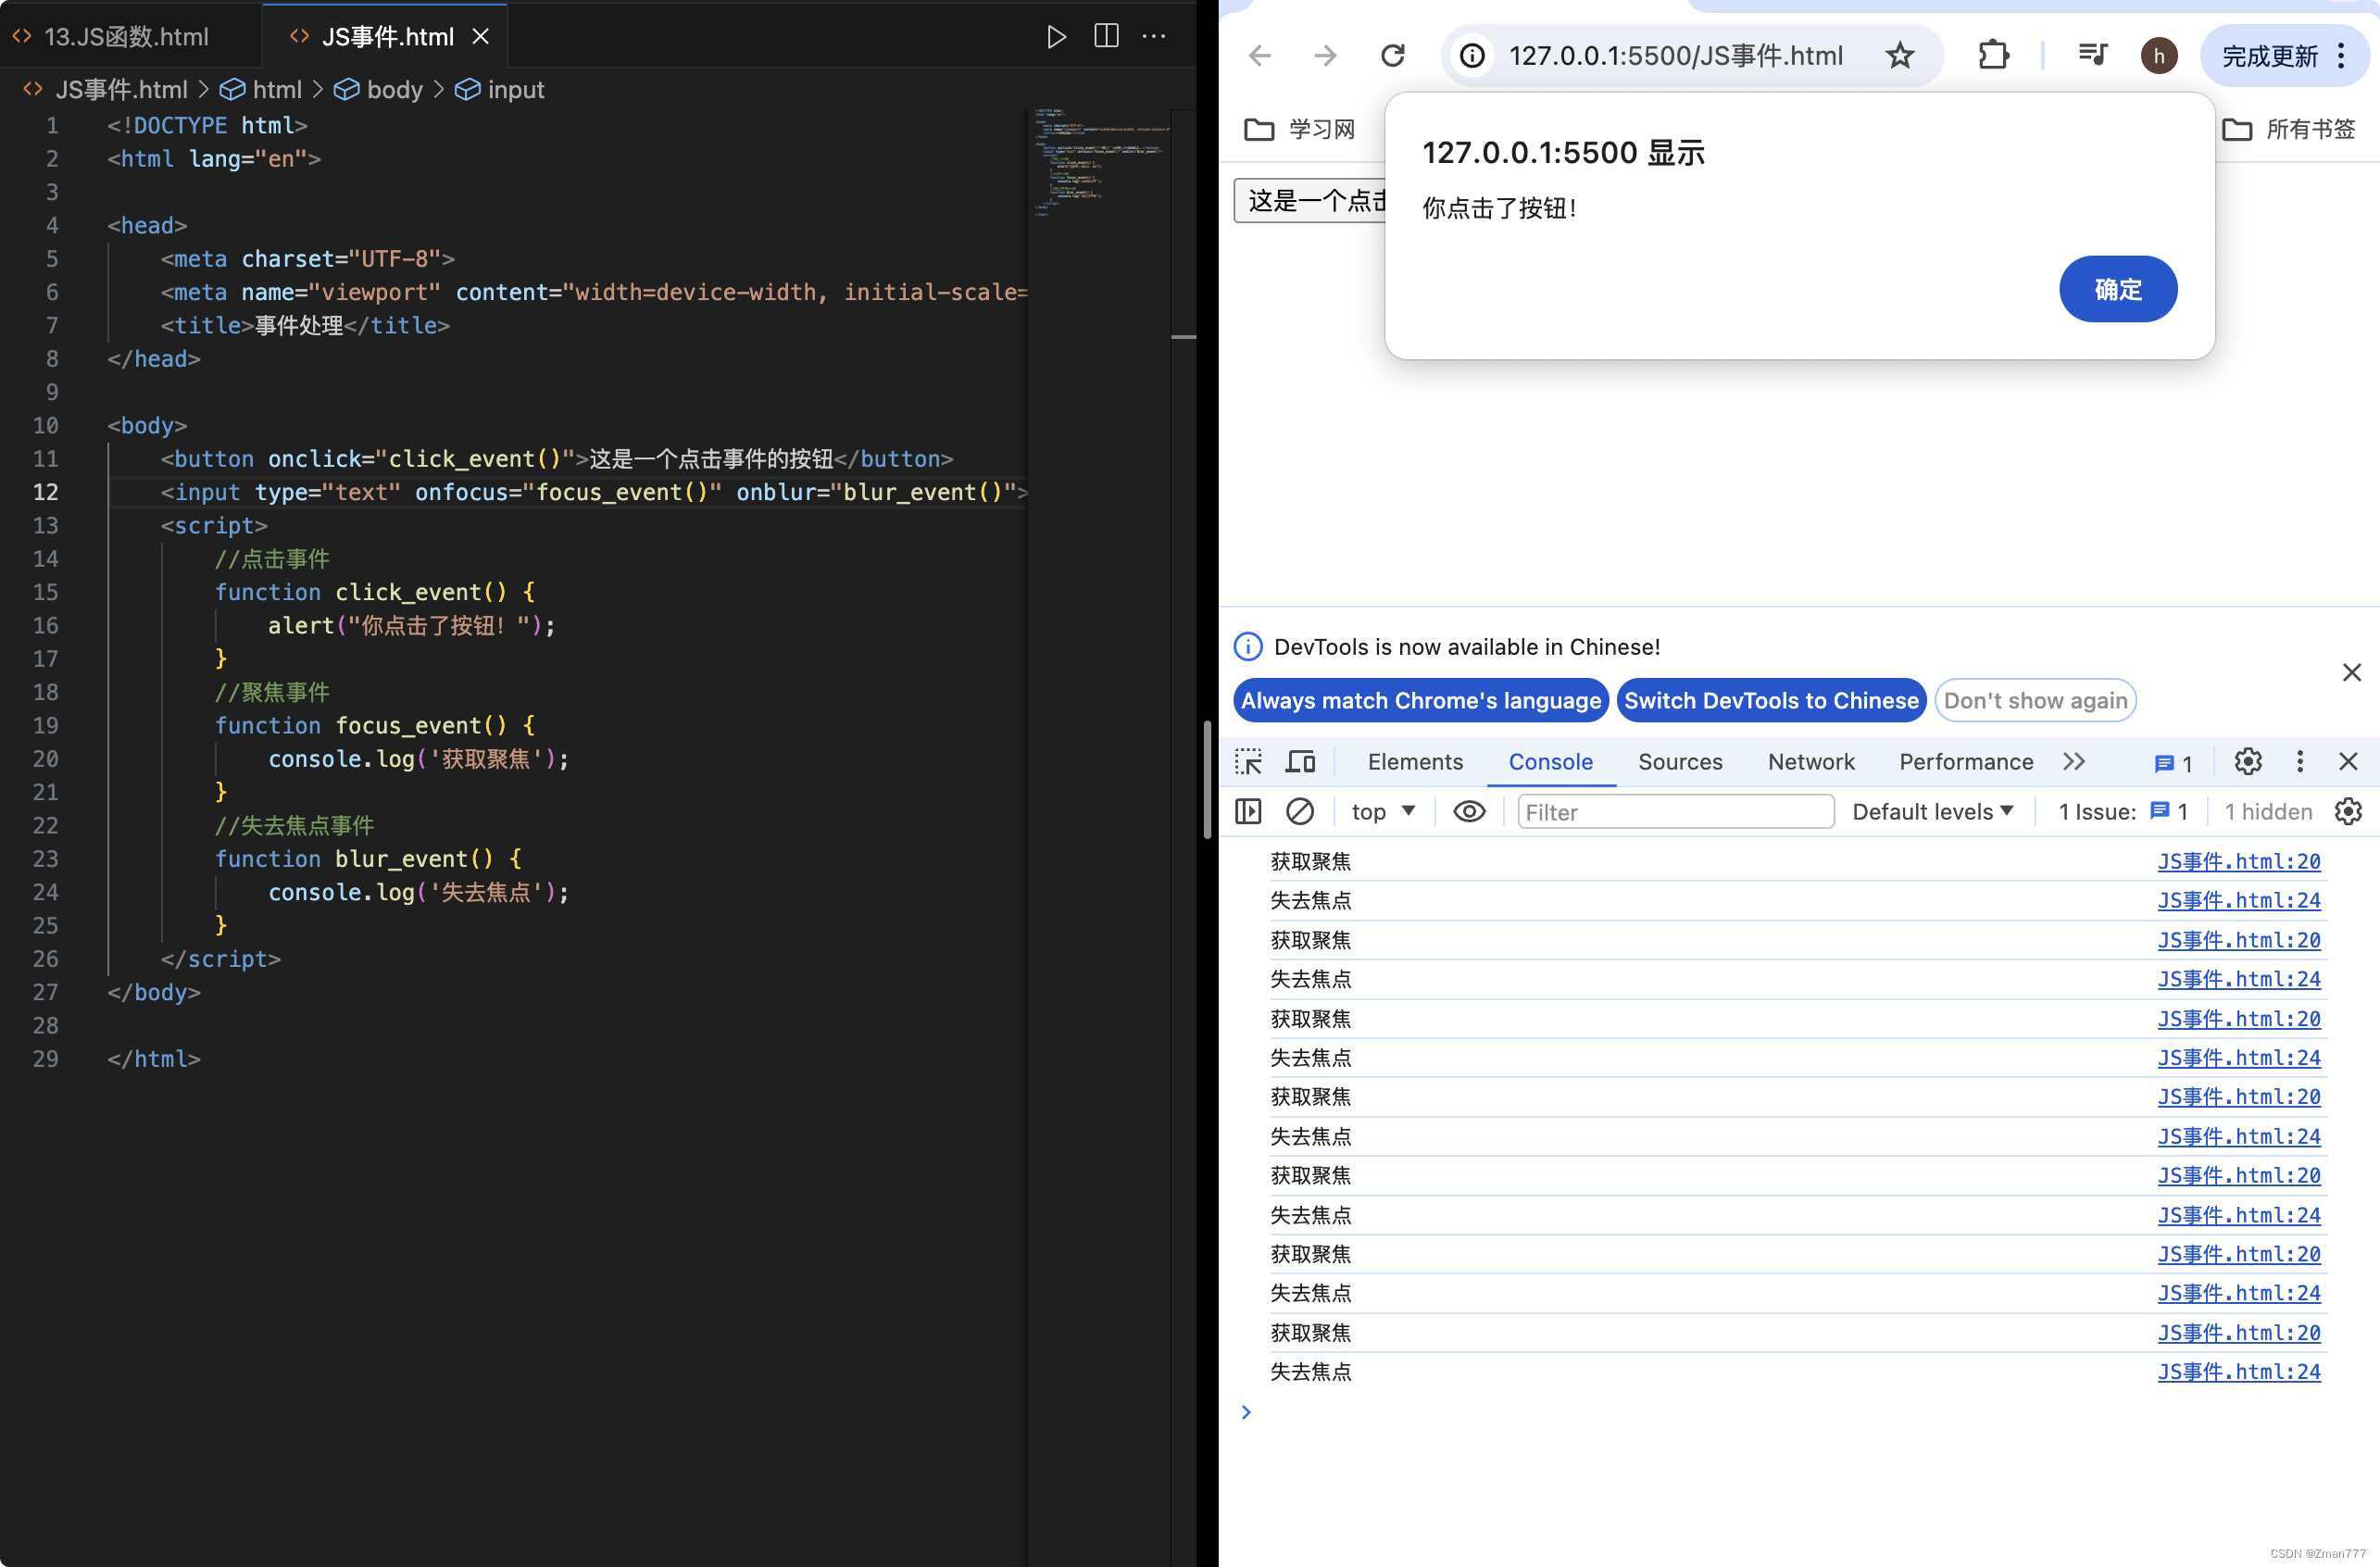Switch to the Sources tab in DevTools
This screenshot has height=1567, width=2380.
pyautogui.click(x=1679, y=761)
